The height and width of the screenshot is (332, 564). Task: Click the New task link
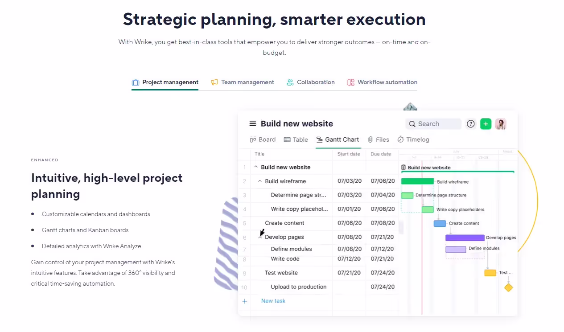click(273, 301)
